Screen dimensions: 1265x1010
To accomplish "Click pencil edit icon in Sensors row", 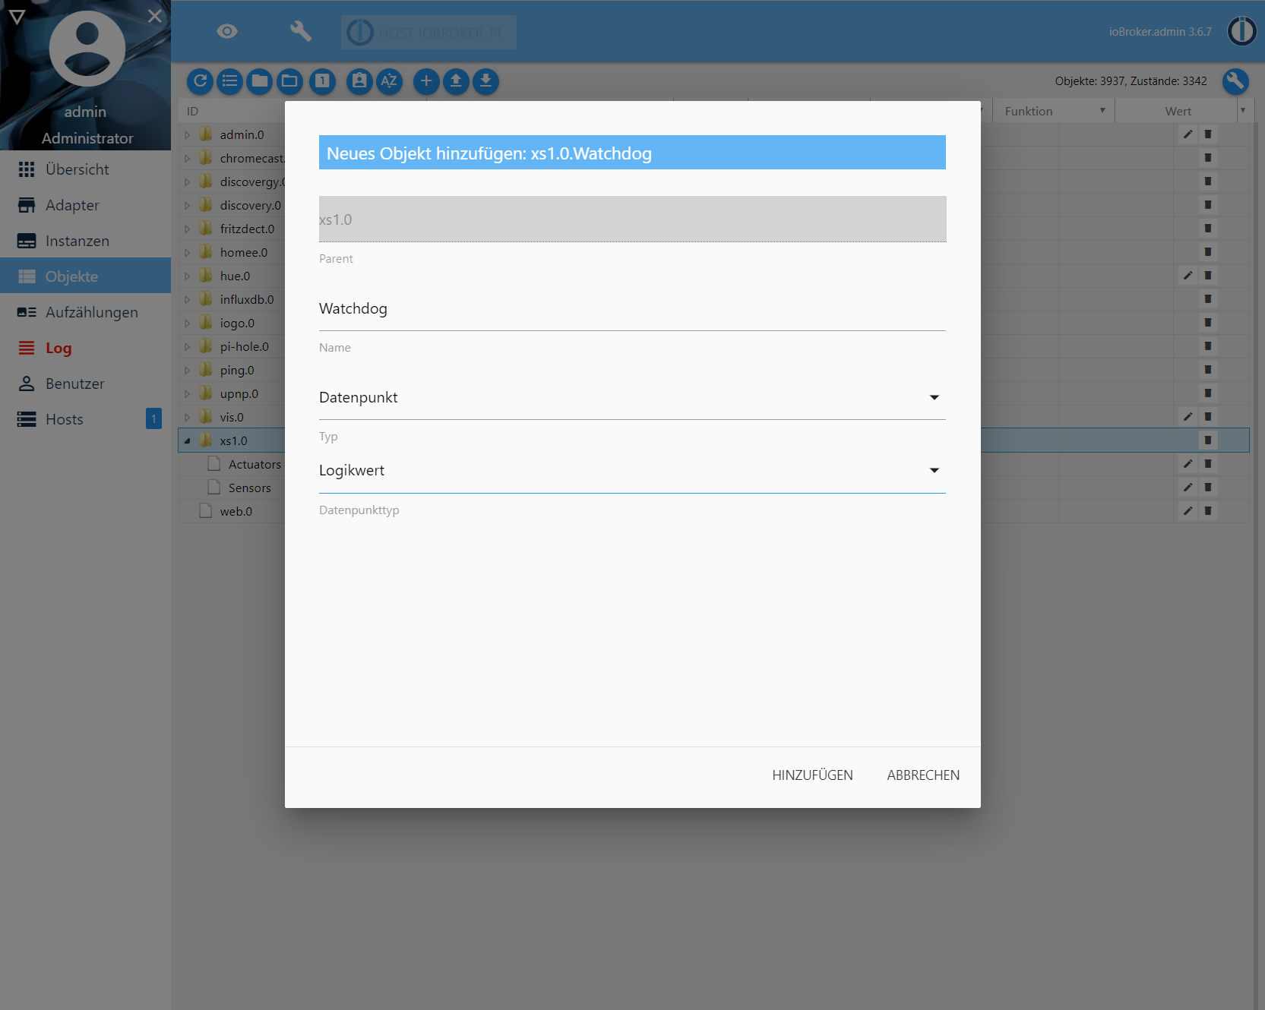I will click(x=1188, y=488).
